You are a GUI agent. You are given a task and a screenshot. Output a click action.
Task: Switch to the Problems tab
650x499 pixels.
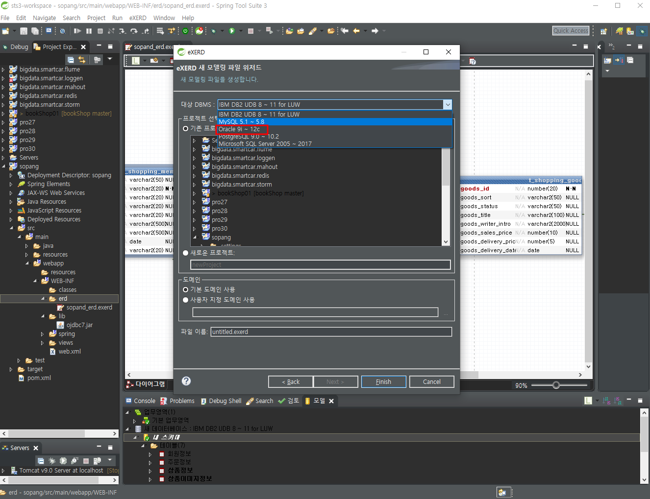(x=177, y=401)
